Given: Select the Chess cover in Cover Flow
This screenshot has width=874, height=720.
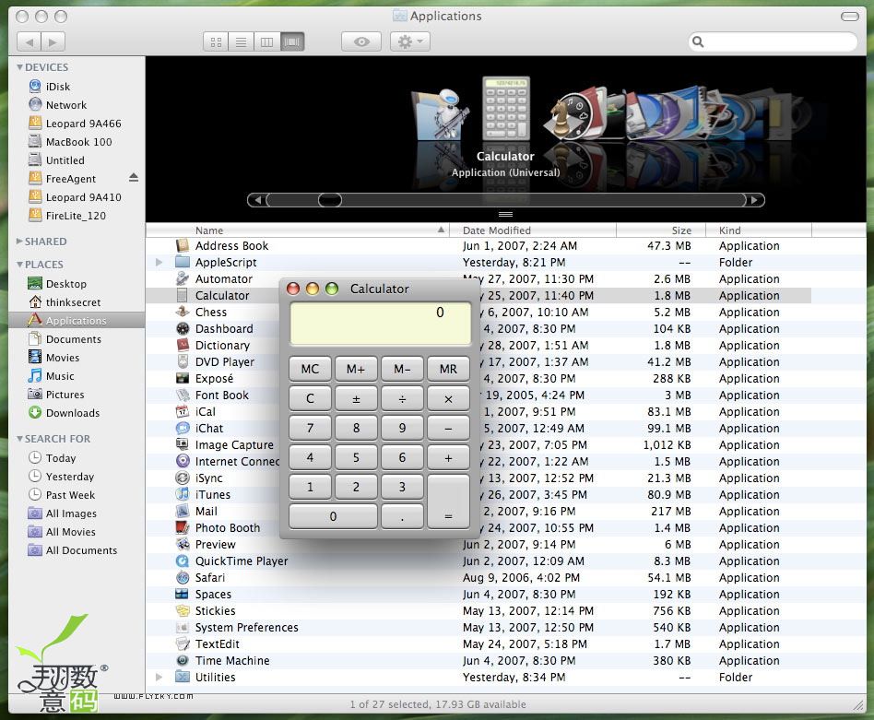Looking at the screenshot, I should click(560, 118).
